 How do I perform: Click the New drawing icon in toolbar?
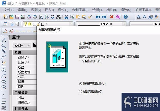point(5,17)
